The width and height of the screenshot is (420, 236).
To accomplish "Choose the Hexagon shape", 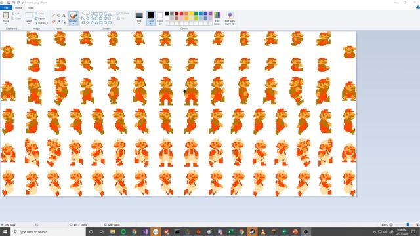I will point(96,18).
